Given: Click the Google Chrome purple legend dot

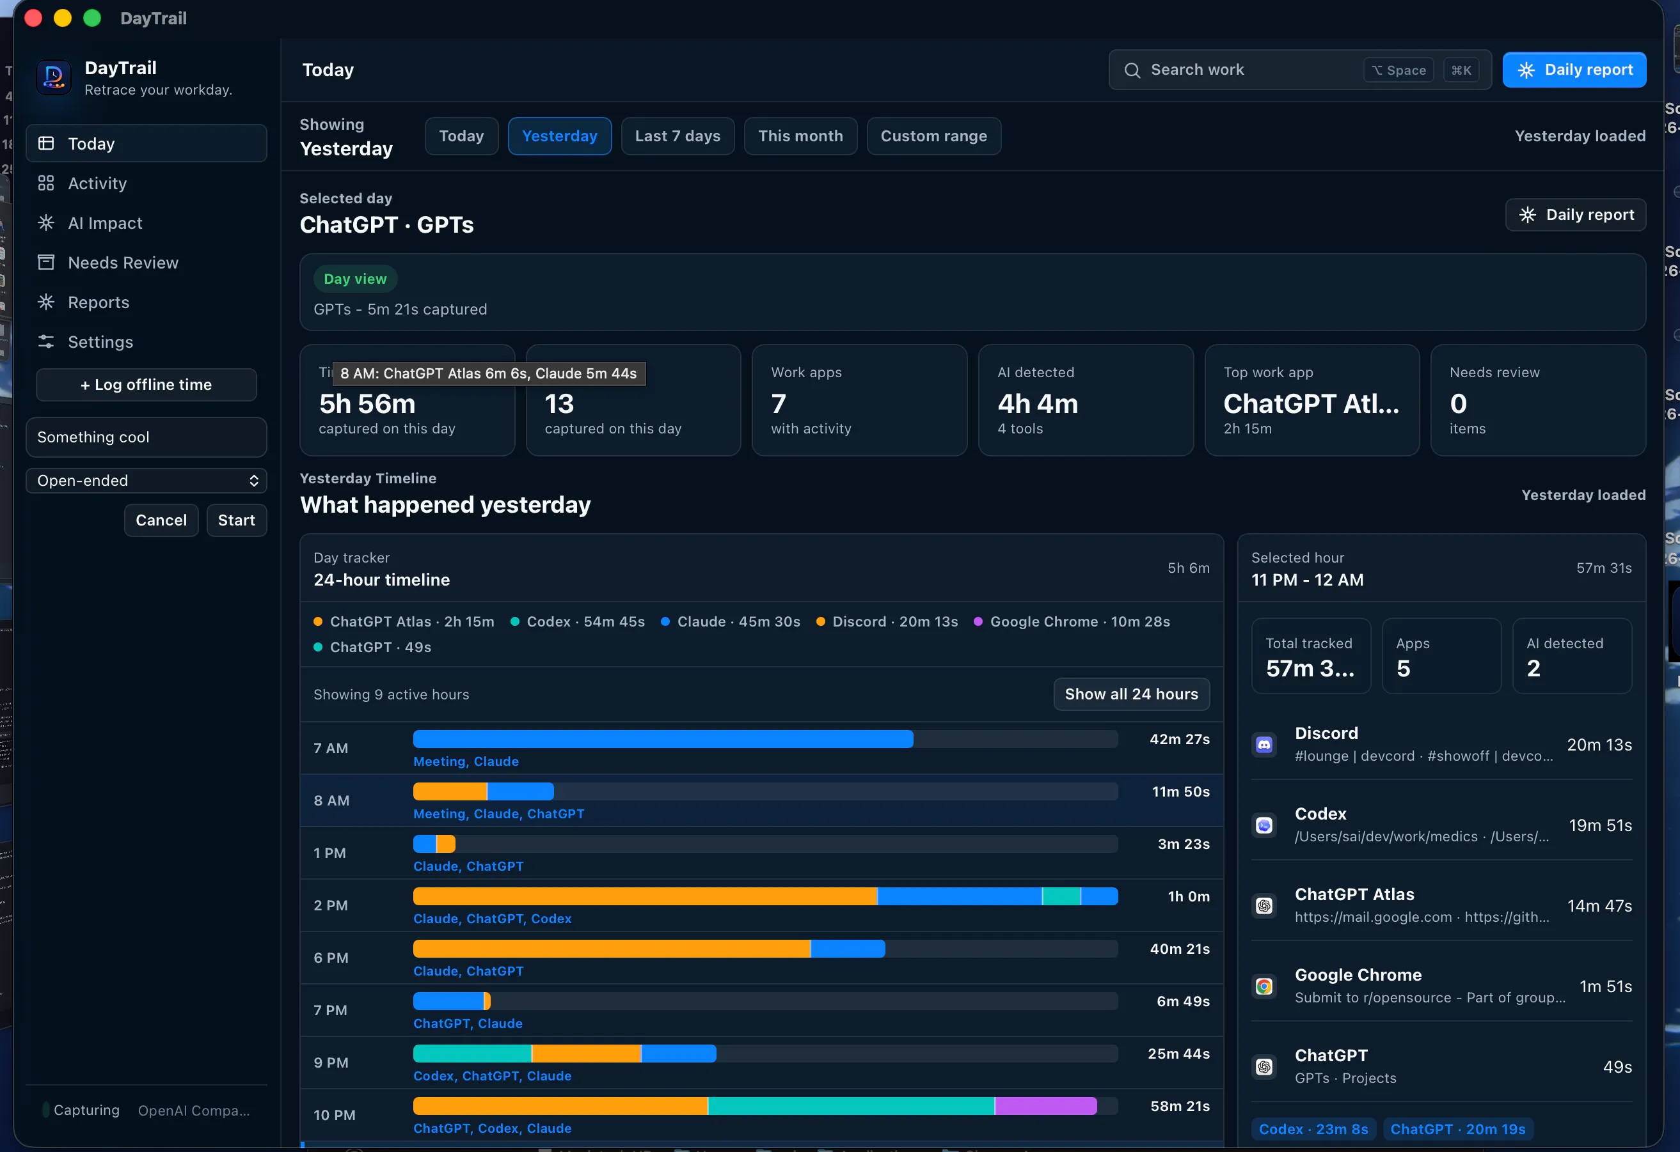Looking at the screenshot, I should (978, 622).
